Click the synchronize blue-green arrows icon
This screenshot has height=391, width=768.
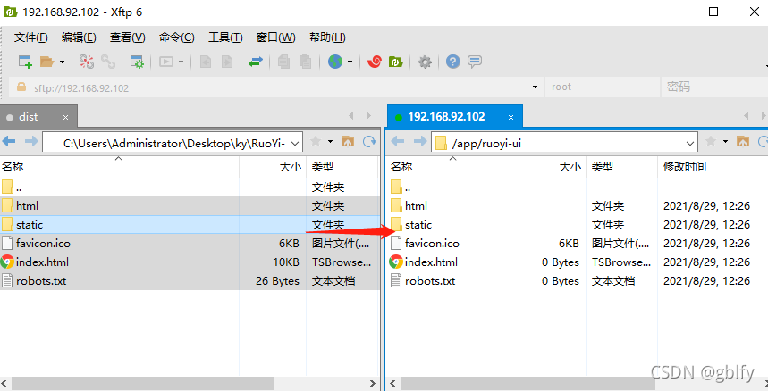pos(256,62)
